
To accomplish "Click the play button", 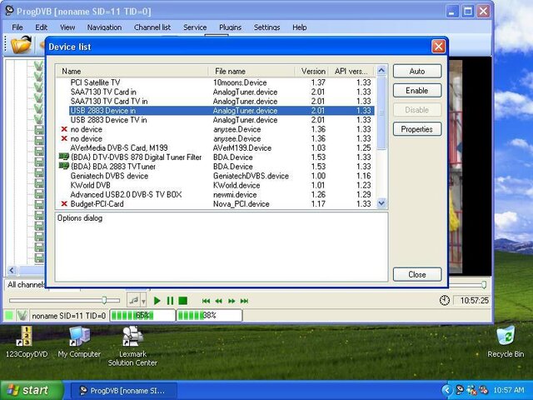I will click(157, 301).
